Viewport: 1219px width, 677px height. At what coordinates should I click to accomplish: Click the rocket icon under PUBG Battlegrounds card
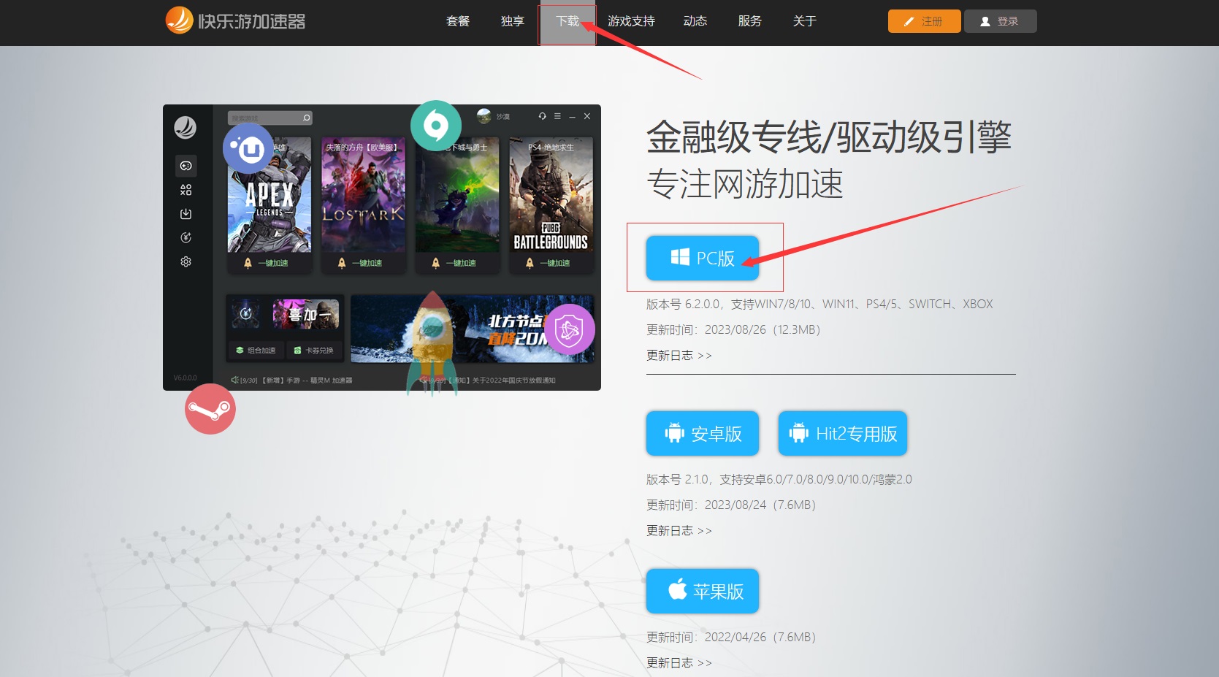[530, 263]
